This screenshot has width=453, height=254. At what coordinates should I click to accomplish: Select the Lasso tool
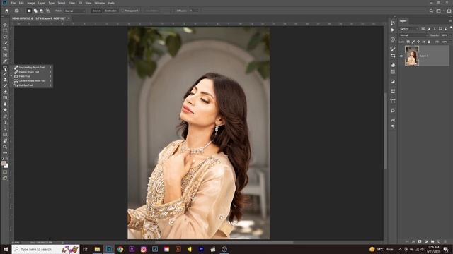[x=5, y=37]
